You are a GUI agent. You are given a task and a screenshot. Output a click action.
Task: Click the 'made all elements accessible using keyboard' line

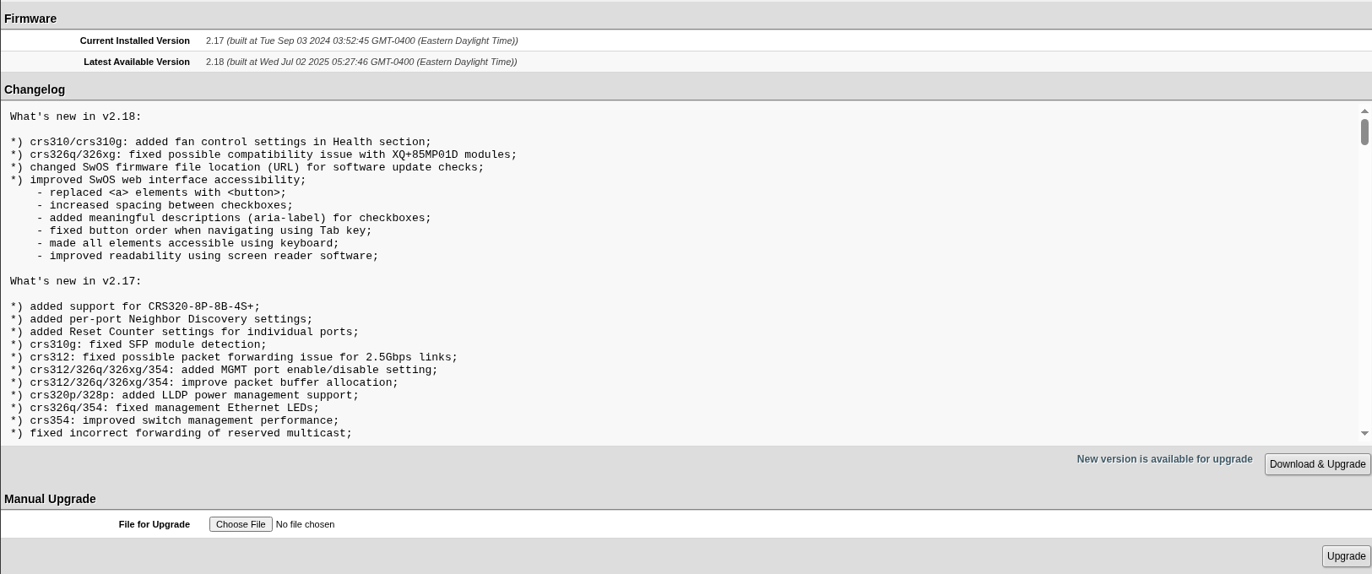187,243
